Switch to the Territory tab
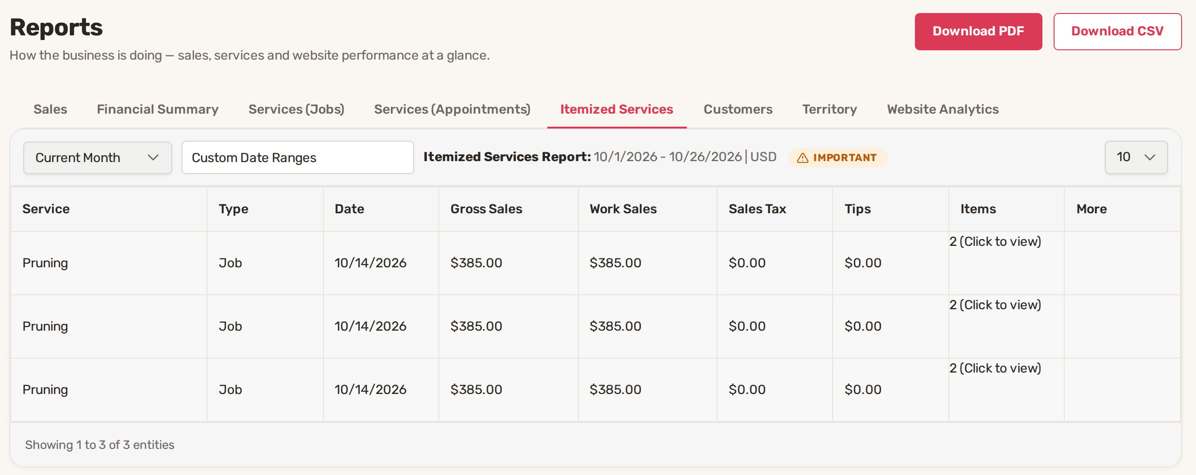 click(x=830, y=109)
